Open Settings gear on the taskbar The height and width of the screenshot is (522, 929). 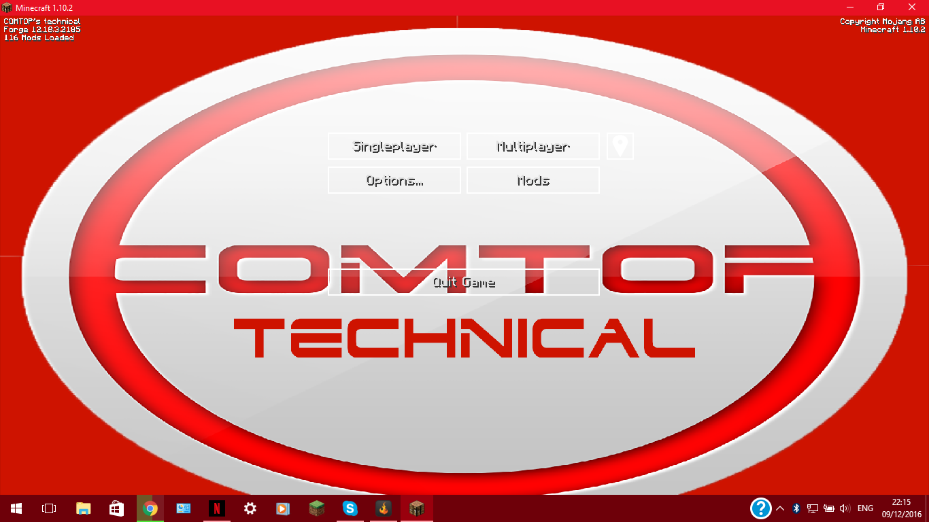point(250,508)
